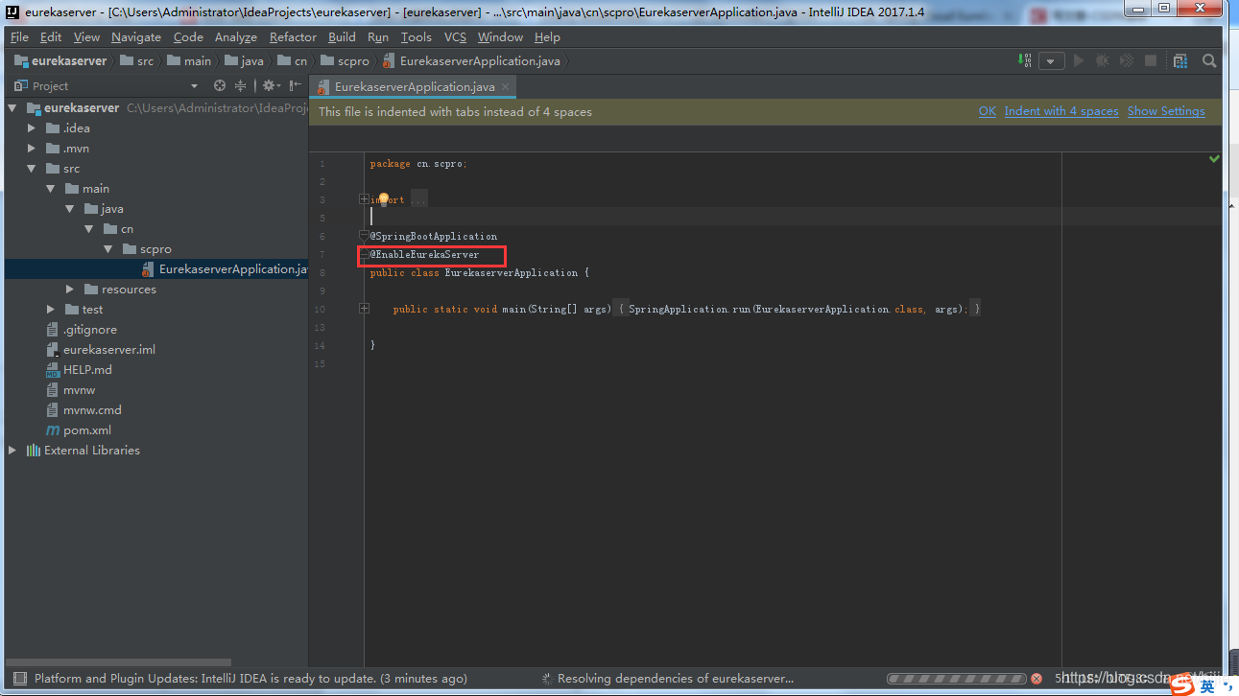Image resolution: width=1239 pixels, height=696 pixels.
Task: Click the Make Project build icon
Action: coord(1025,60)
